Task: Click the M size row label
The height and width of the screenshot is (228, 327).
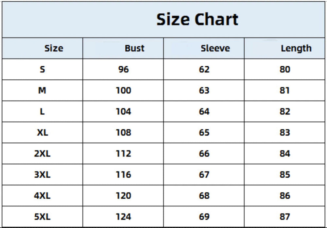Action: pos(42,90)
